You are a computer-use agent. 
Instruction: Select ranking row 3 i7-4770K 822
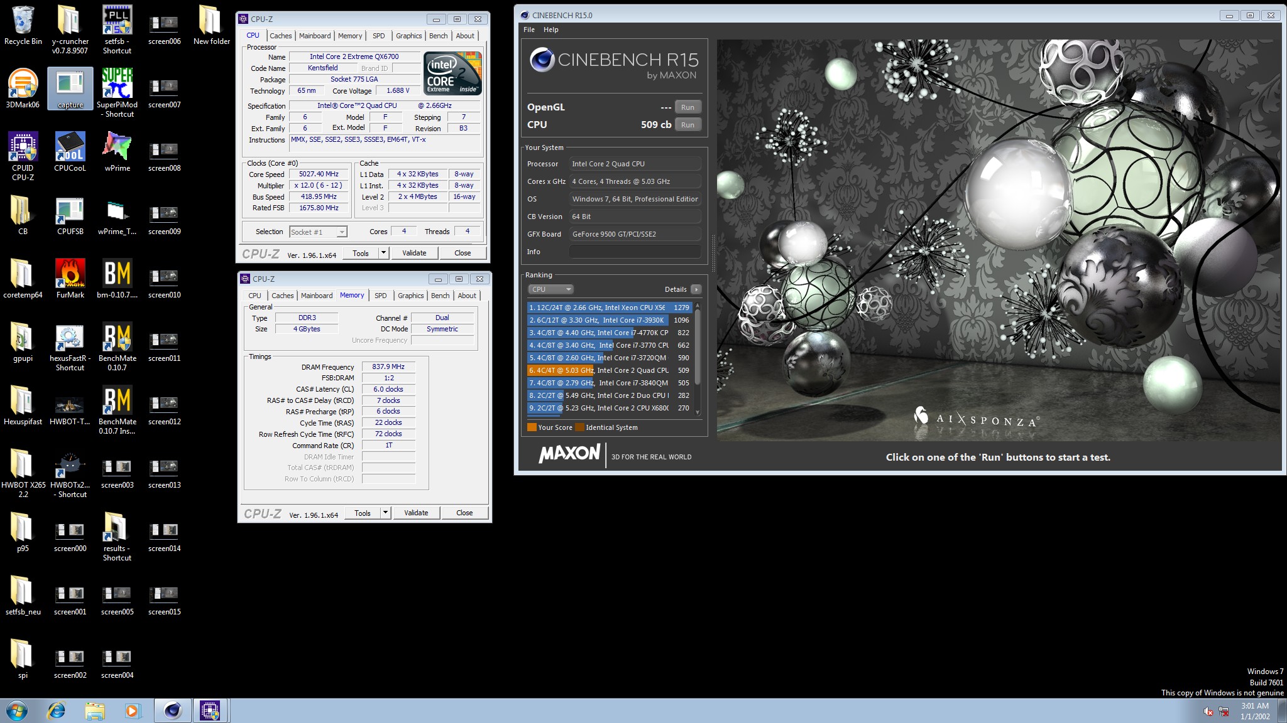(x=609, y=333)
